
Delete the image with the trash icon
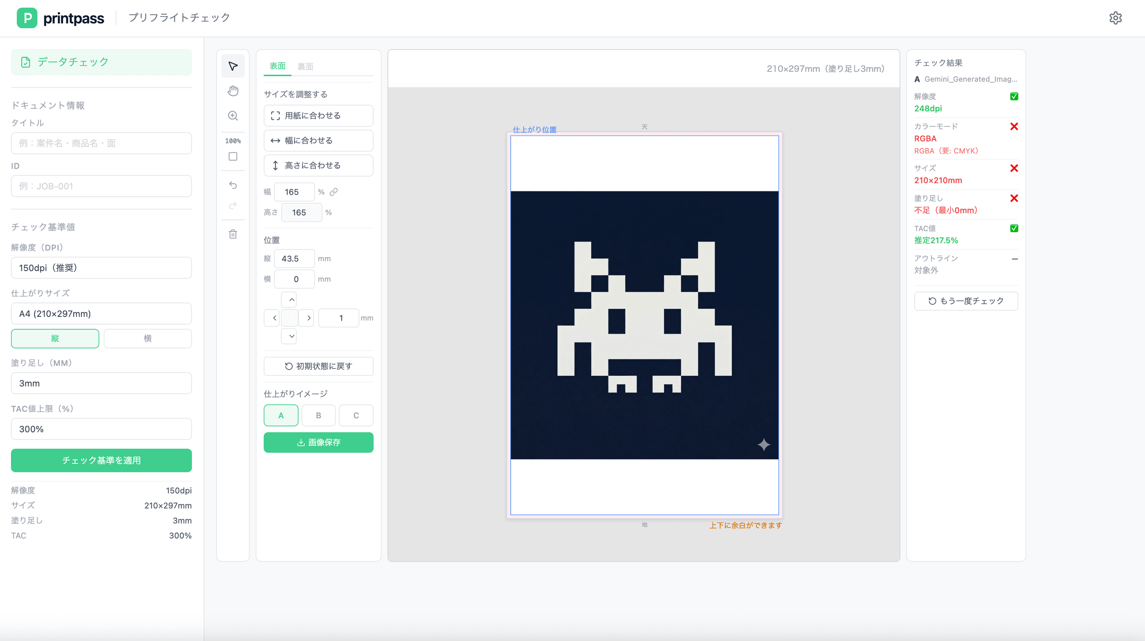click(233, 234)
